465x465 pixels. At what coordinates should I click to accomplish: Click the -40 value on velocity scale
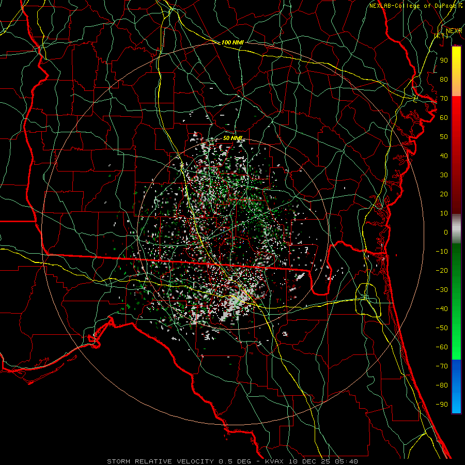pyautogui.click(x=442, y=309)
